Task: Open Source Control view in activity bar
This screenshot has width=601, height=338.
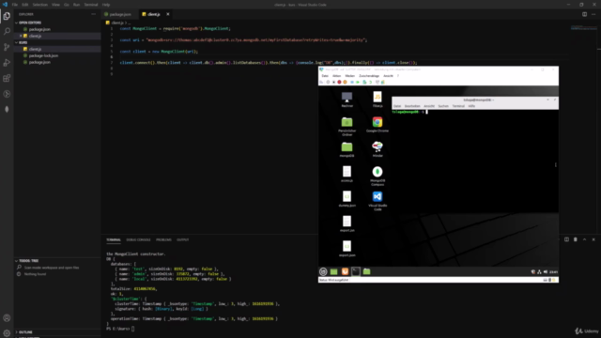Action: pyautogui.click(x=7, y=47)
